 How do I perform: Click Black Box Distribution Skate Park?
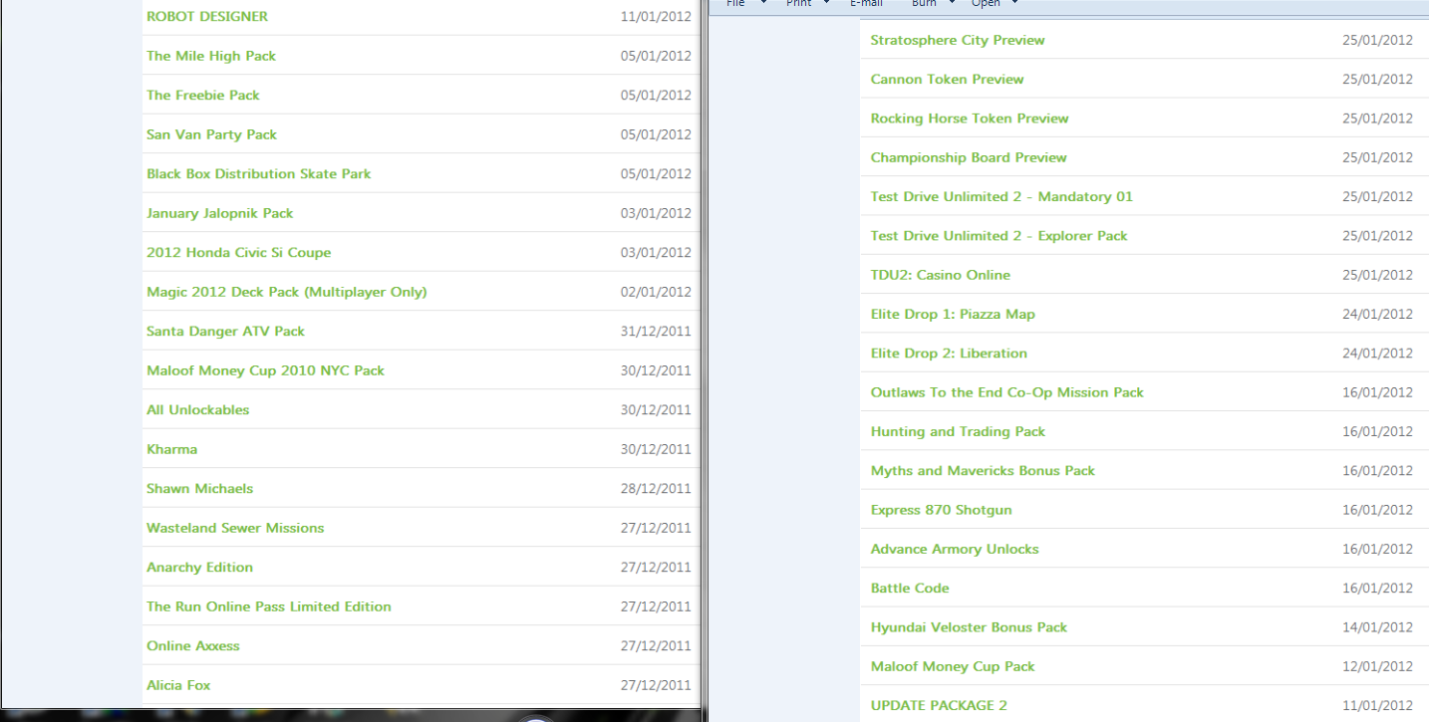[259, 173]
